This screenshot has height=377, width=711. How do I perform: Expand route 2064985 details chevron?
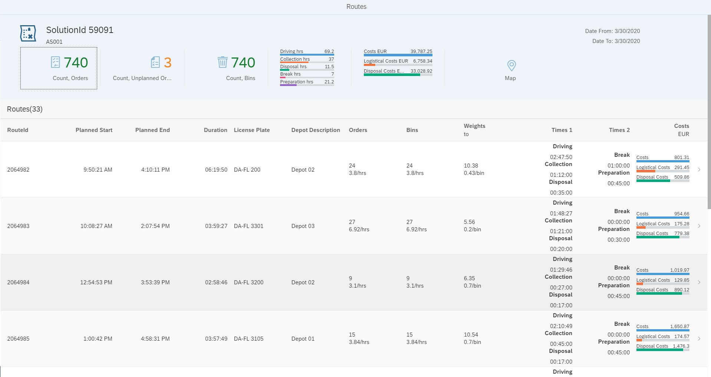699,338
